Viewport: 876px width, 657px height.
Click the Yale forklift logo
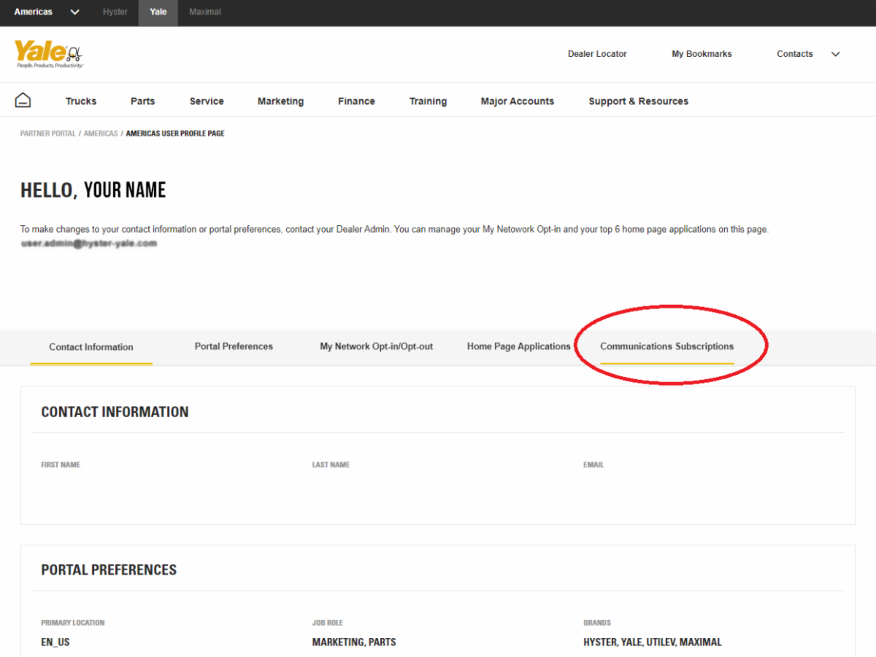pos(48,53)
